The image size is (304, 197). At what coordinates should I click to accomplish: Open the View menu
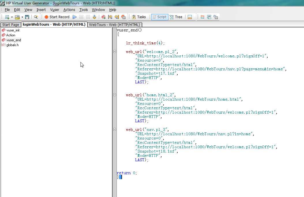pyautogui.click(x=28, y=10)
